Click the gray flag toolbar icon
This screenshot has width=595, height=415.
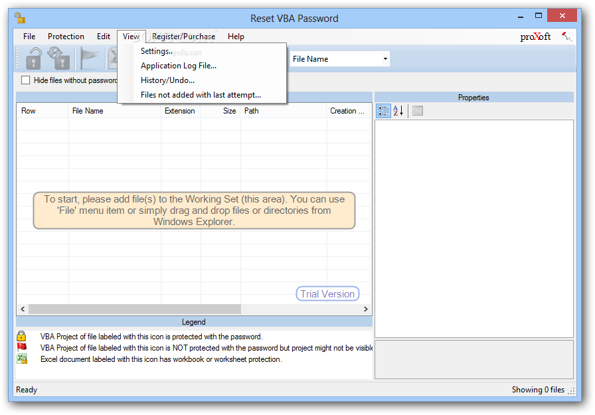click(x=89, y=58)
